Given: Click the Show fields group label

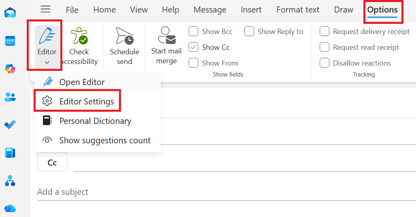Looking at the screenshot, I should pos(228,74).
